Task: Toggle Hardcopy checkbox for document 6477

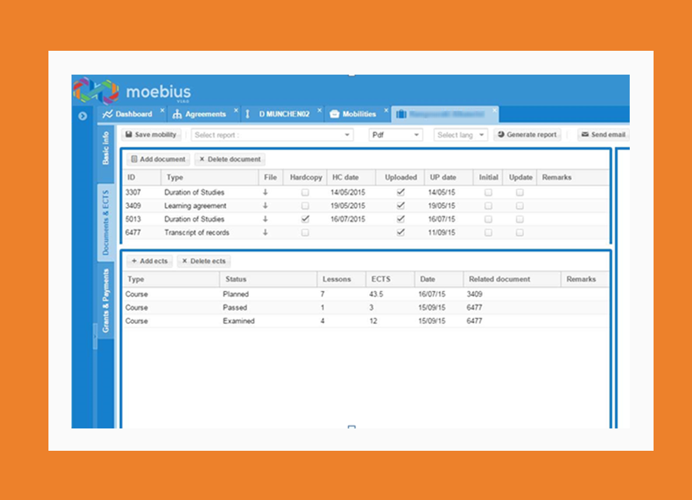Action: [x=305, y=233]
